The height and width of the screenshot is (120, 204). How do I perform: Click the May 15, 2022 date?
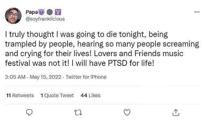(45, 77)
